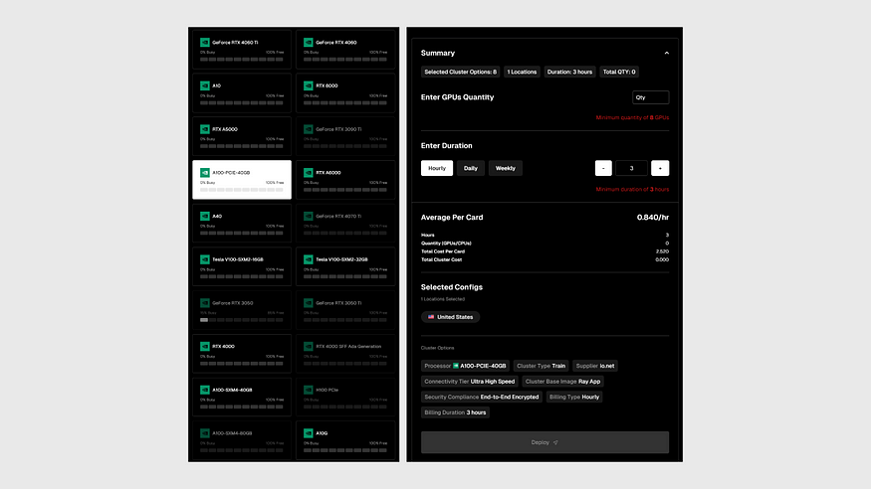The width and height of the screenshot is (871, 489).
Task: Click the A100-PCIE-40GB availability bar
Action: click(x=242, y=190)
